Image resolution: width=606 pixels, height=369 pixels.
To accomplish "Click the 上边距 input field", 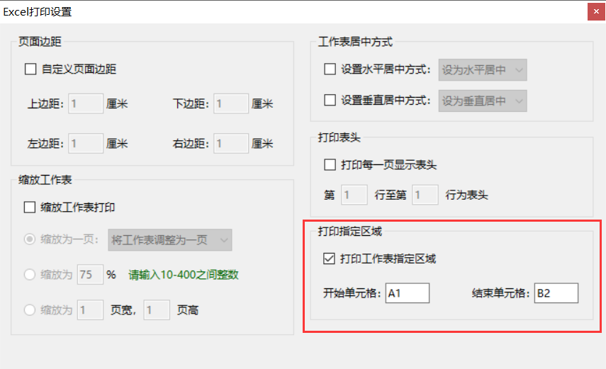I will [86, 103].
